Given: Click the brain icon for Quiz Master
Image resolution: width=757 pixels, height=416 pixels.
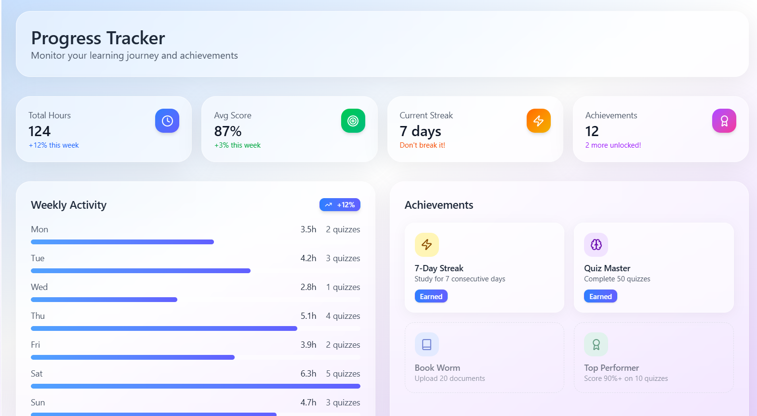Looking at the screenshot, I should coord(596,245).
